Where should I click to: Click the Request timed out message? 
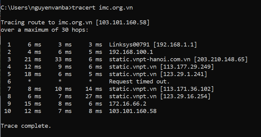139,82
